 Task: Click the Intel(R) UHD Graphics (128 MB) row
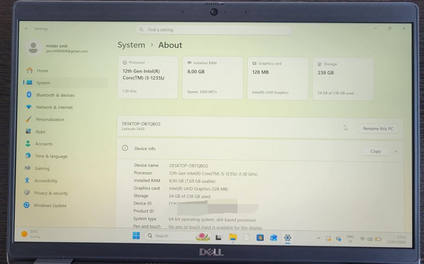198,189
